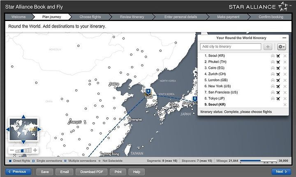
Task: Select surface travel for Seoul (KR) row 1
Action: coord(273,56)
